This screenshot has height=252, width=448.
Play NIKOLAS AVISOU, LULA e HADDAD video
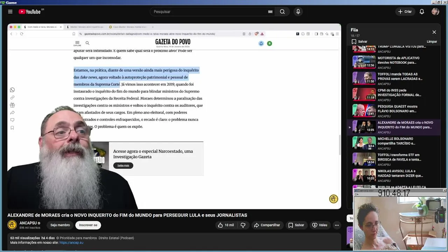tap(394, 175)
